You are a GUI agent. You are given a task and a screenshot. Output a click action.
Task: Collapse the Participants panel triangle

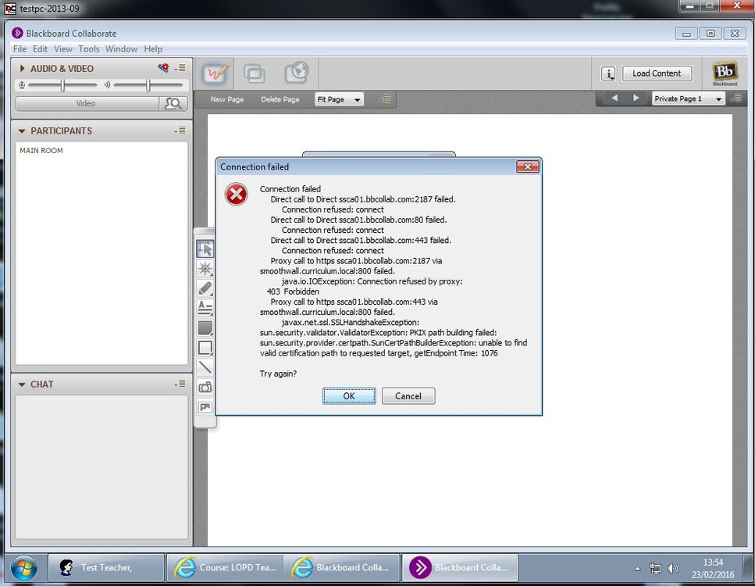click(22, 131)
